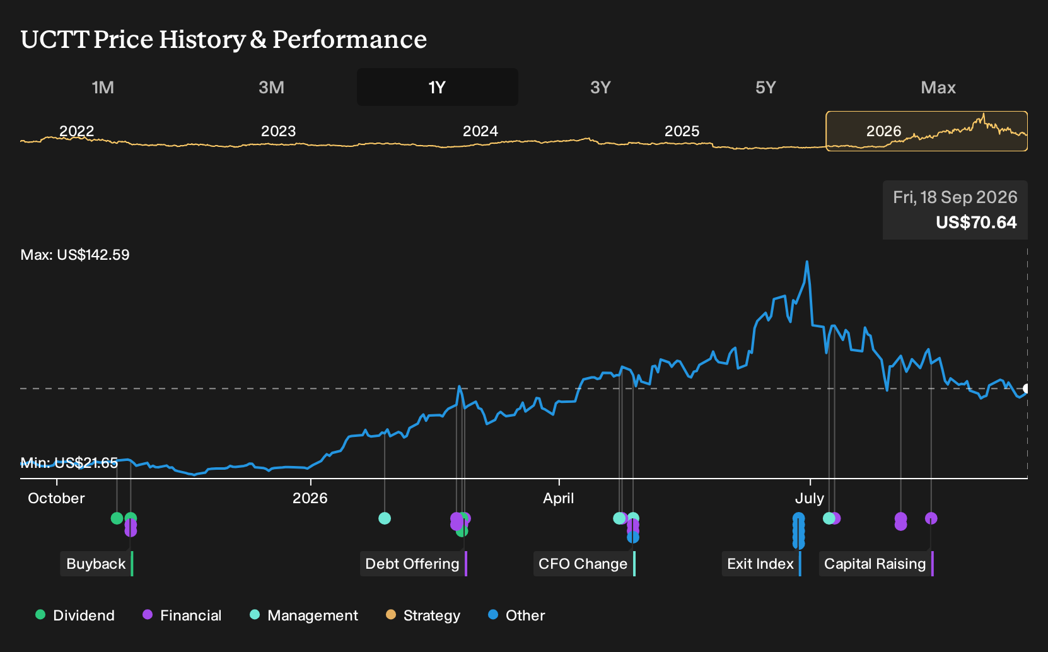Screen dimensions: 1048x652
Task: Toggle the Strategy legend filter
Action: coord(423,615)
